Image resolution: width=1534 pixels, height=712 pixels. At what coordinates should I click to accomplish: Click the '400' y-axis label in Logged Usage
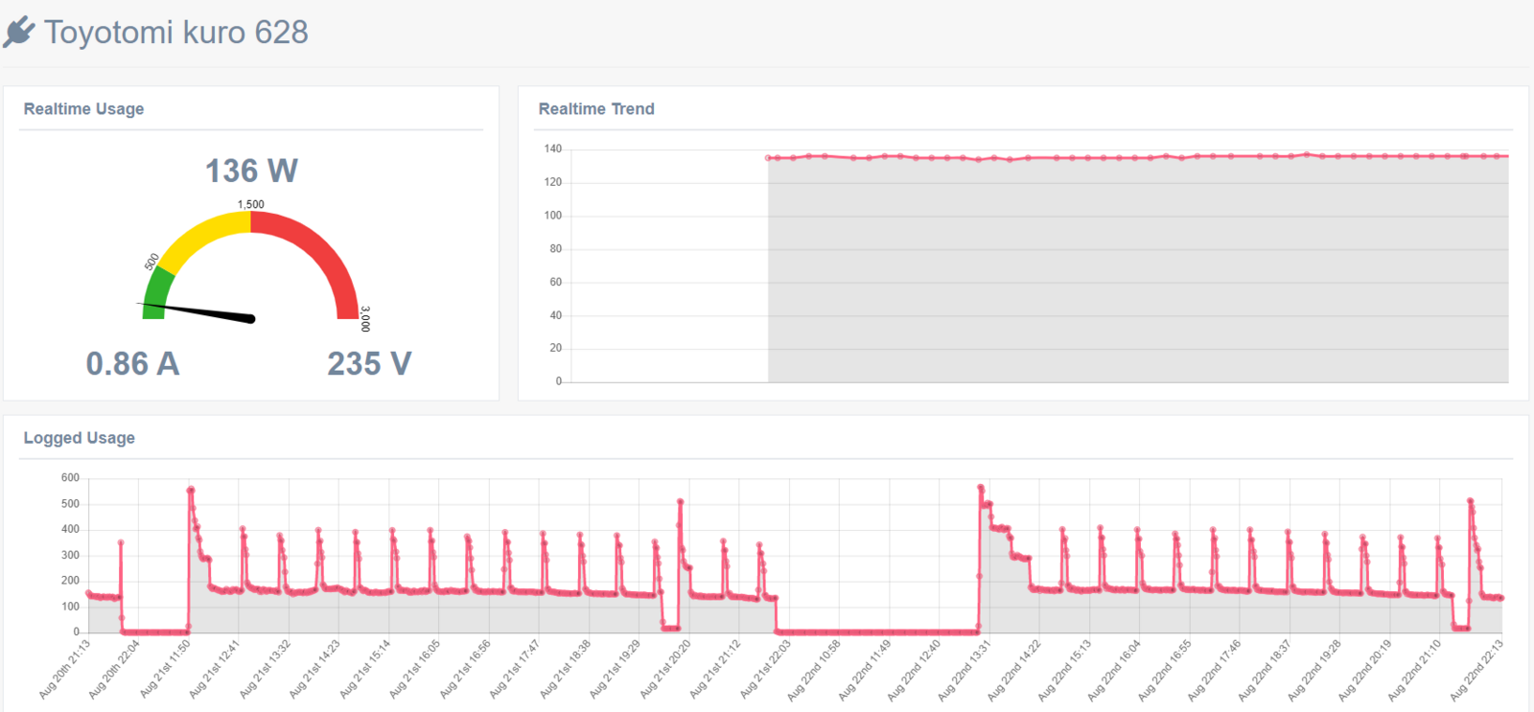click(x=70, y=529)
